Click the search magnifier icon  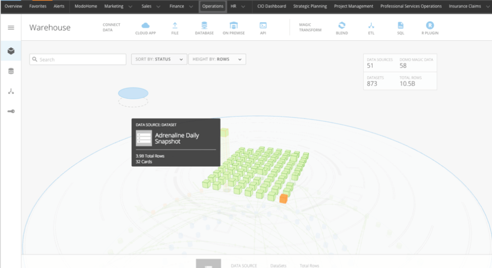[35, 59]
